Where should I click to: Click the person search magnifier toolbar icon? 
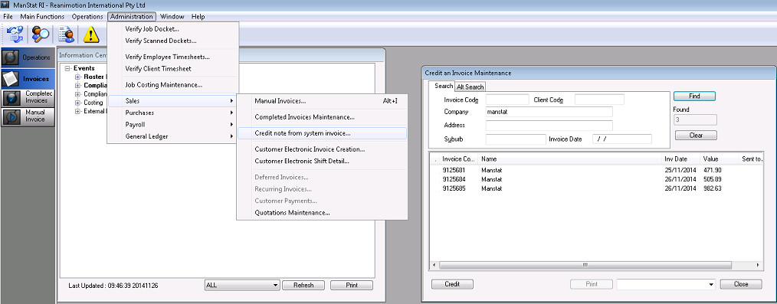40,34
